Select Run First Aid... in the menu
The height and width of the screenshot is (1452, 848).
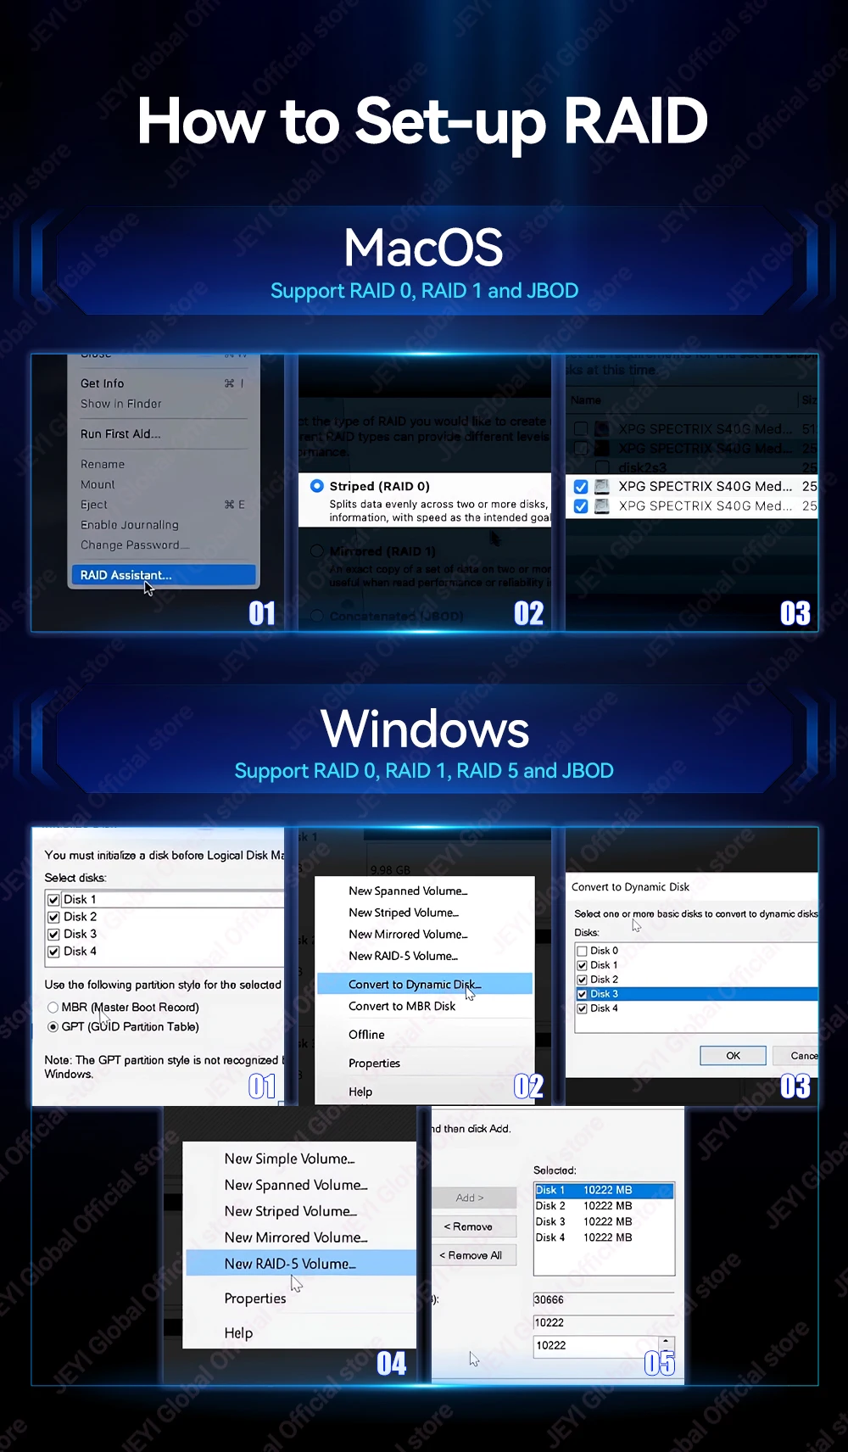click(120, 433)
